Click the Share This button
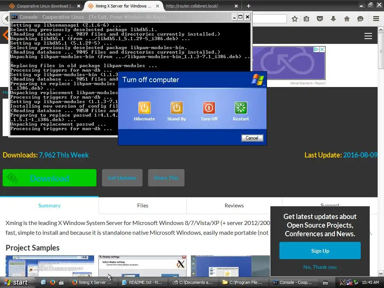This screenshot has height=288, width=384. 166,178
